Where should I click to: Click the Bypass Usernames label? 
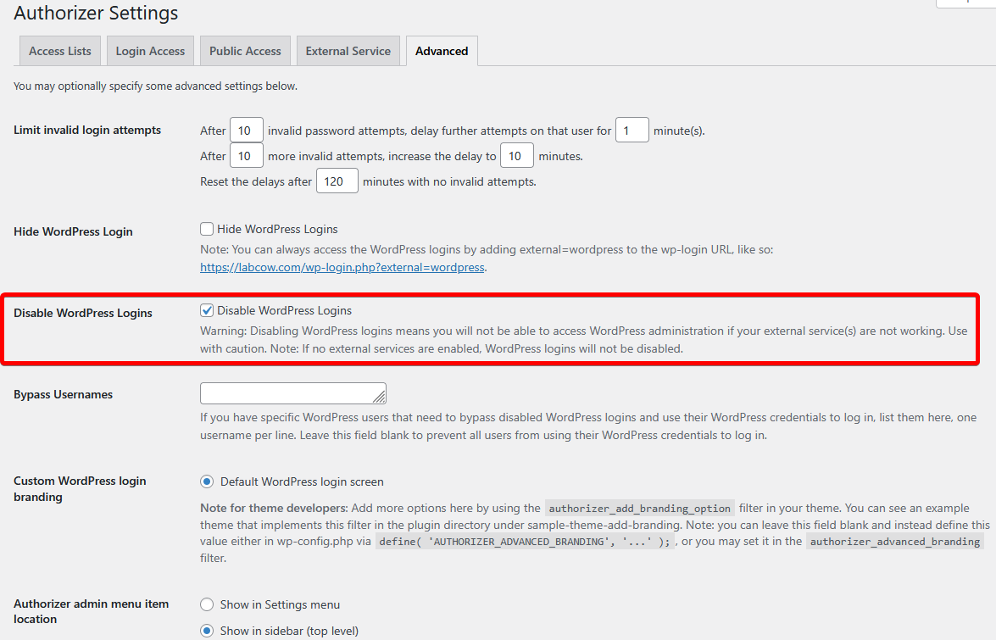click(63, 394)
